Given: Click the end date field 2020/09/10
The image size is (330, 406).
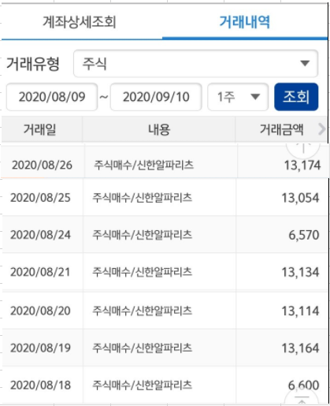Looking at the screenshot, I should point(156,97).
